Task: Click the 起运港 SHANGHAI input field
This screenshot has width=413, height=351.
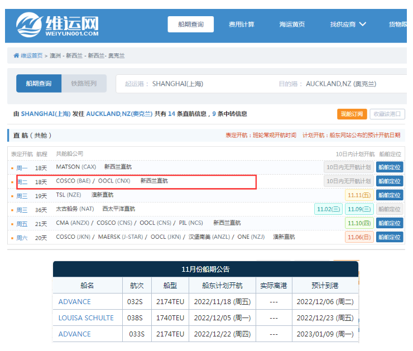Action: click(195, 84)
